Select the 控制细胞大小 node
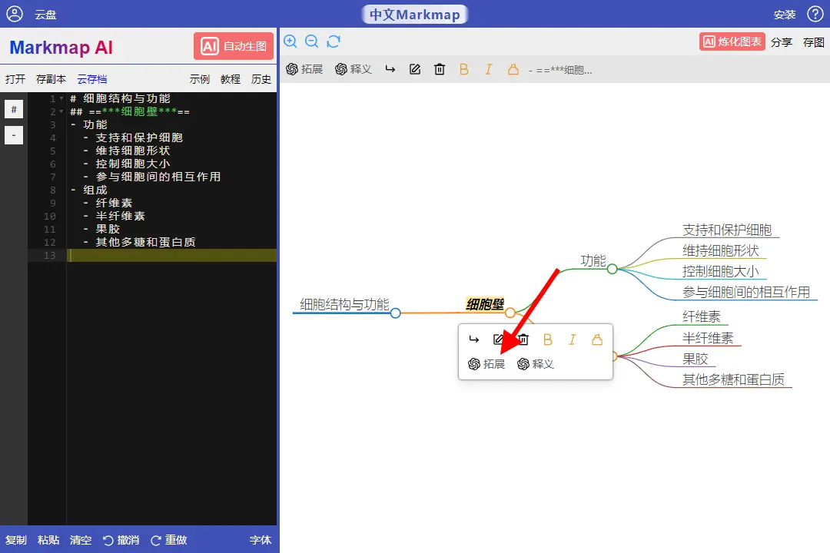 coord(720,271)
